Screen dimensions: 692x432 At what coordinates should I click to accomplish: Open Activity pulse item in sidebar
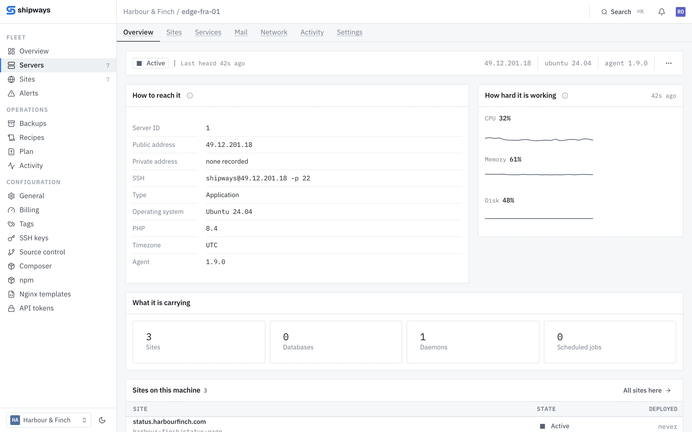(x=58, y=166)
